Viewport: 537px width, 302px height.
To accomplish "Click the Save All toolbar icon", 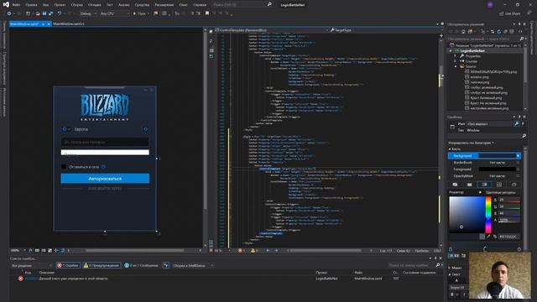I will (x=50, y=13).
